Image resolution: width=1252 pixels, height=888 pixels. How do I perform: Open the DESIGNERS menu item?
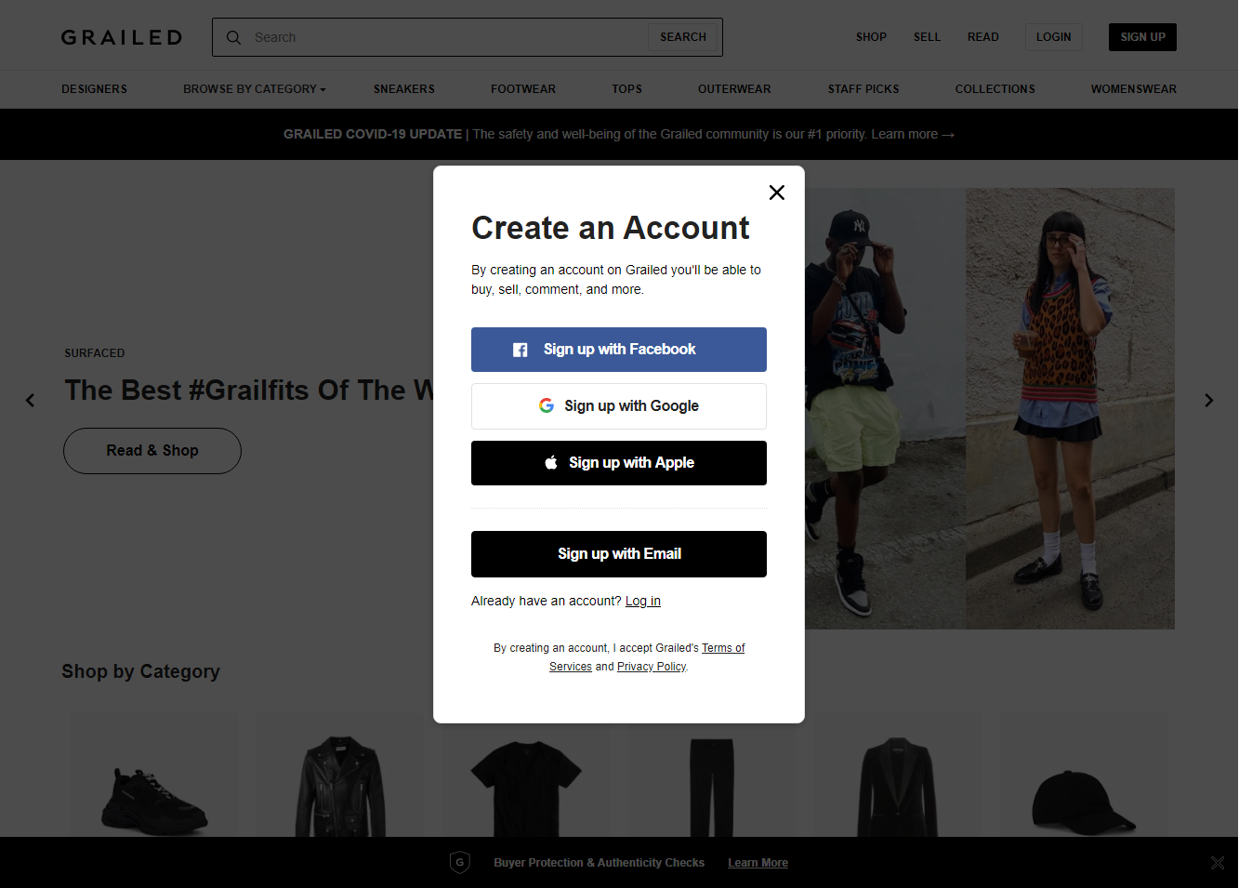pyautogui.click(x=94, y=89)
